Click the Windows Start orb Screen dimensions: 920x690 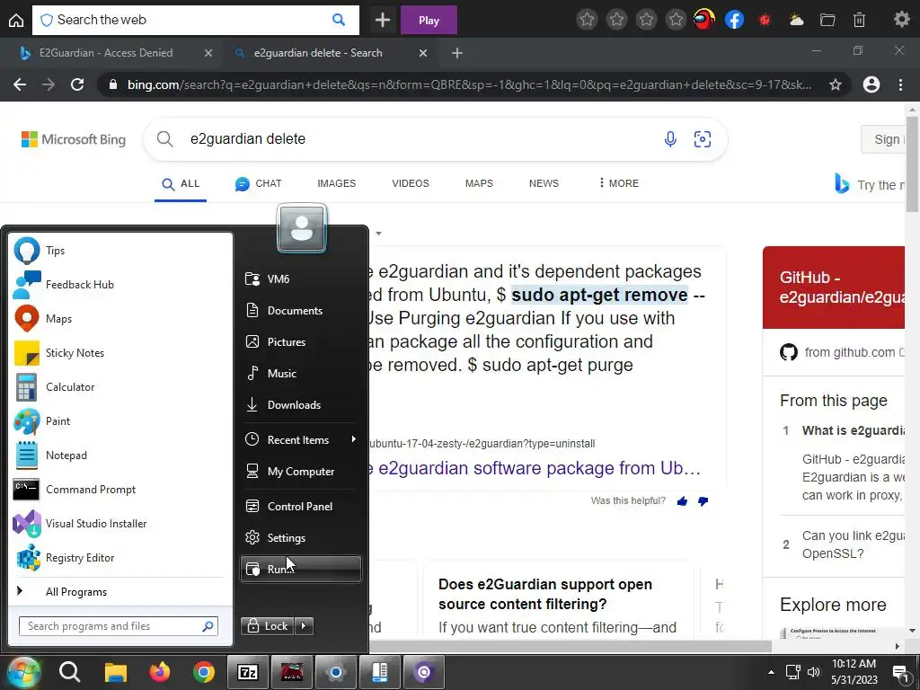tap(22, 672)
